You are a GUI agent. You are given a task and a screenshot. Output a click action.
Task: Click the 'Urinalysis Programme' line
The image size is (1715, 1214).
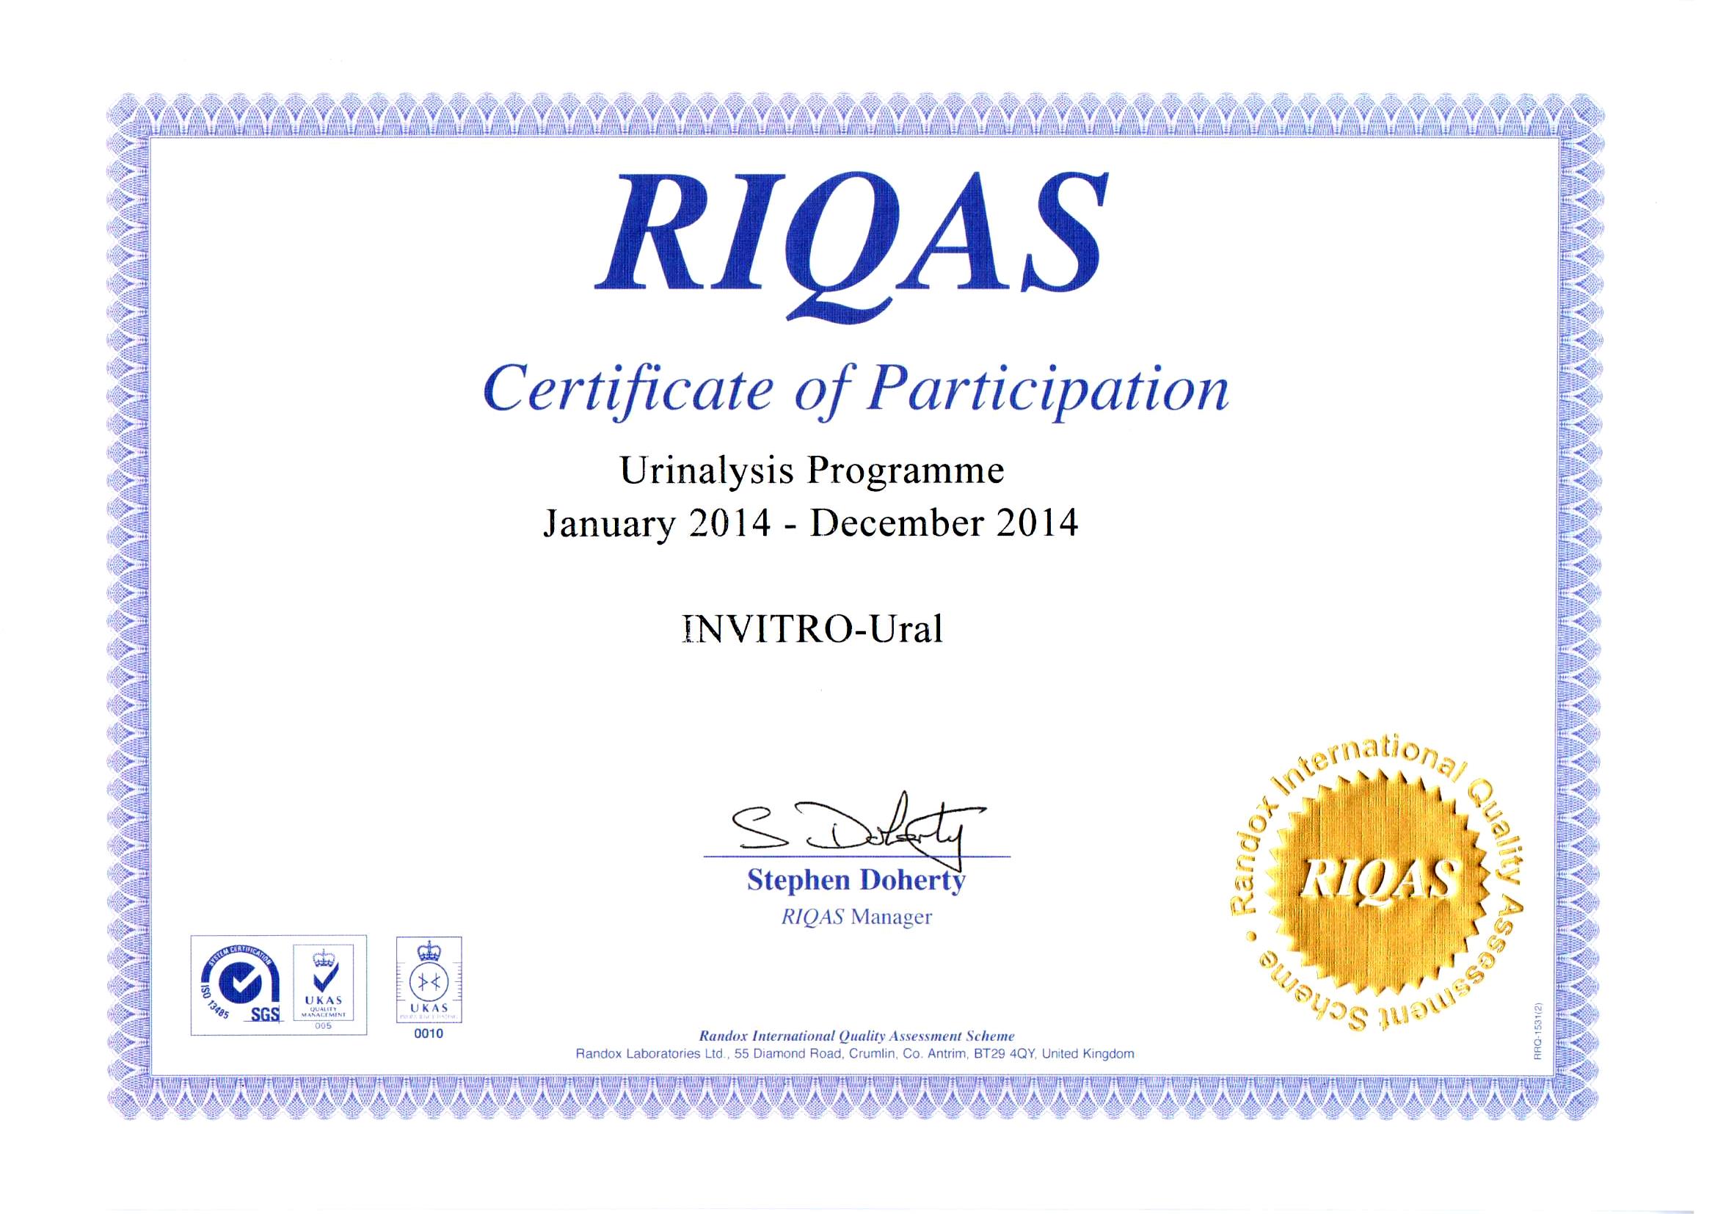(812, 472)
